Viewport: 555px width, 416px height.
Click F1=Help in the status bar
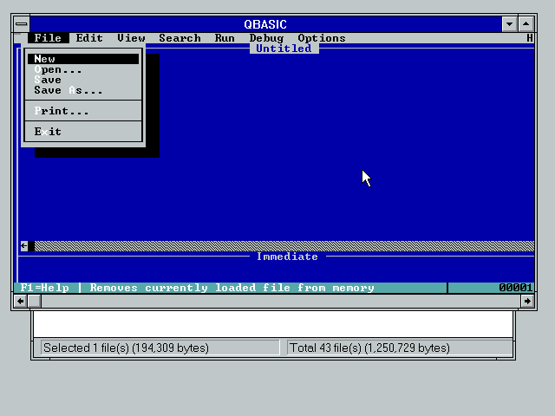click(44, 288)
